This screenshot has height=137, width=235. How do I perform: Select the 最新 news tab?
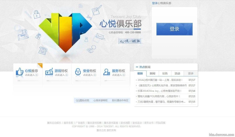pyautogui.click(x=140, y=73)
